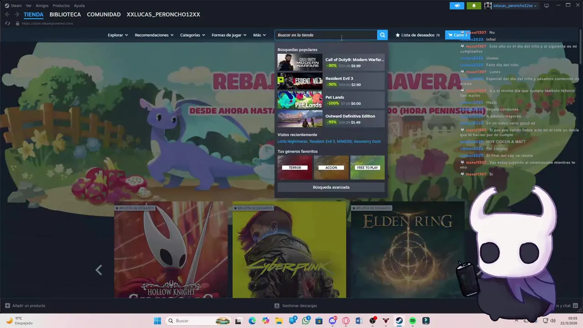
Task: Open the Carro shopping cart
Action: pos(458,35)
